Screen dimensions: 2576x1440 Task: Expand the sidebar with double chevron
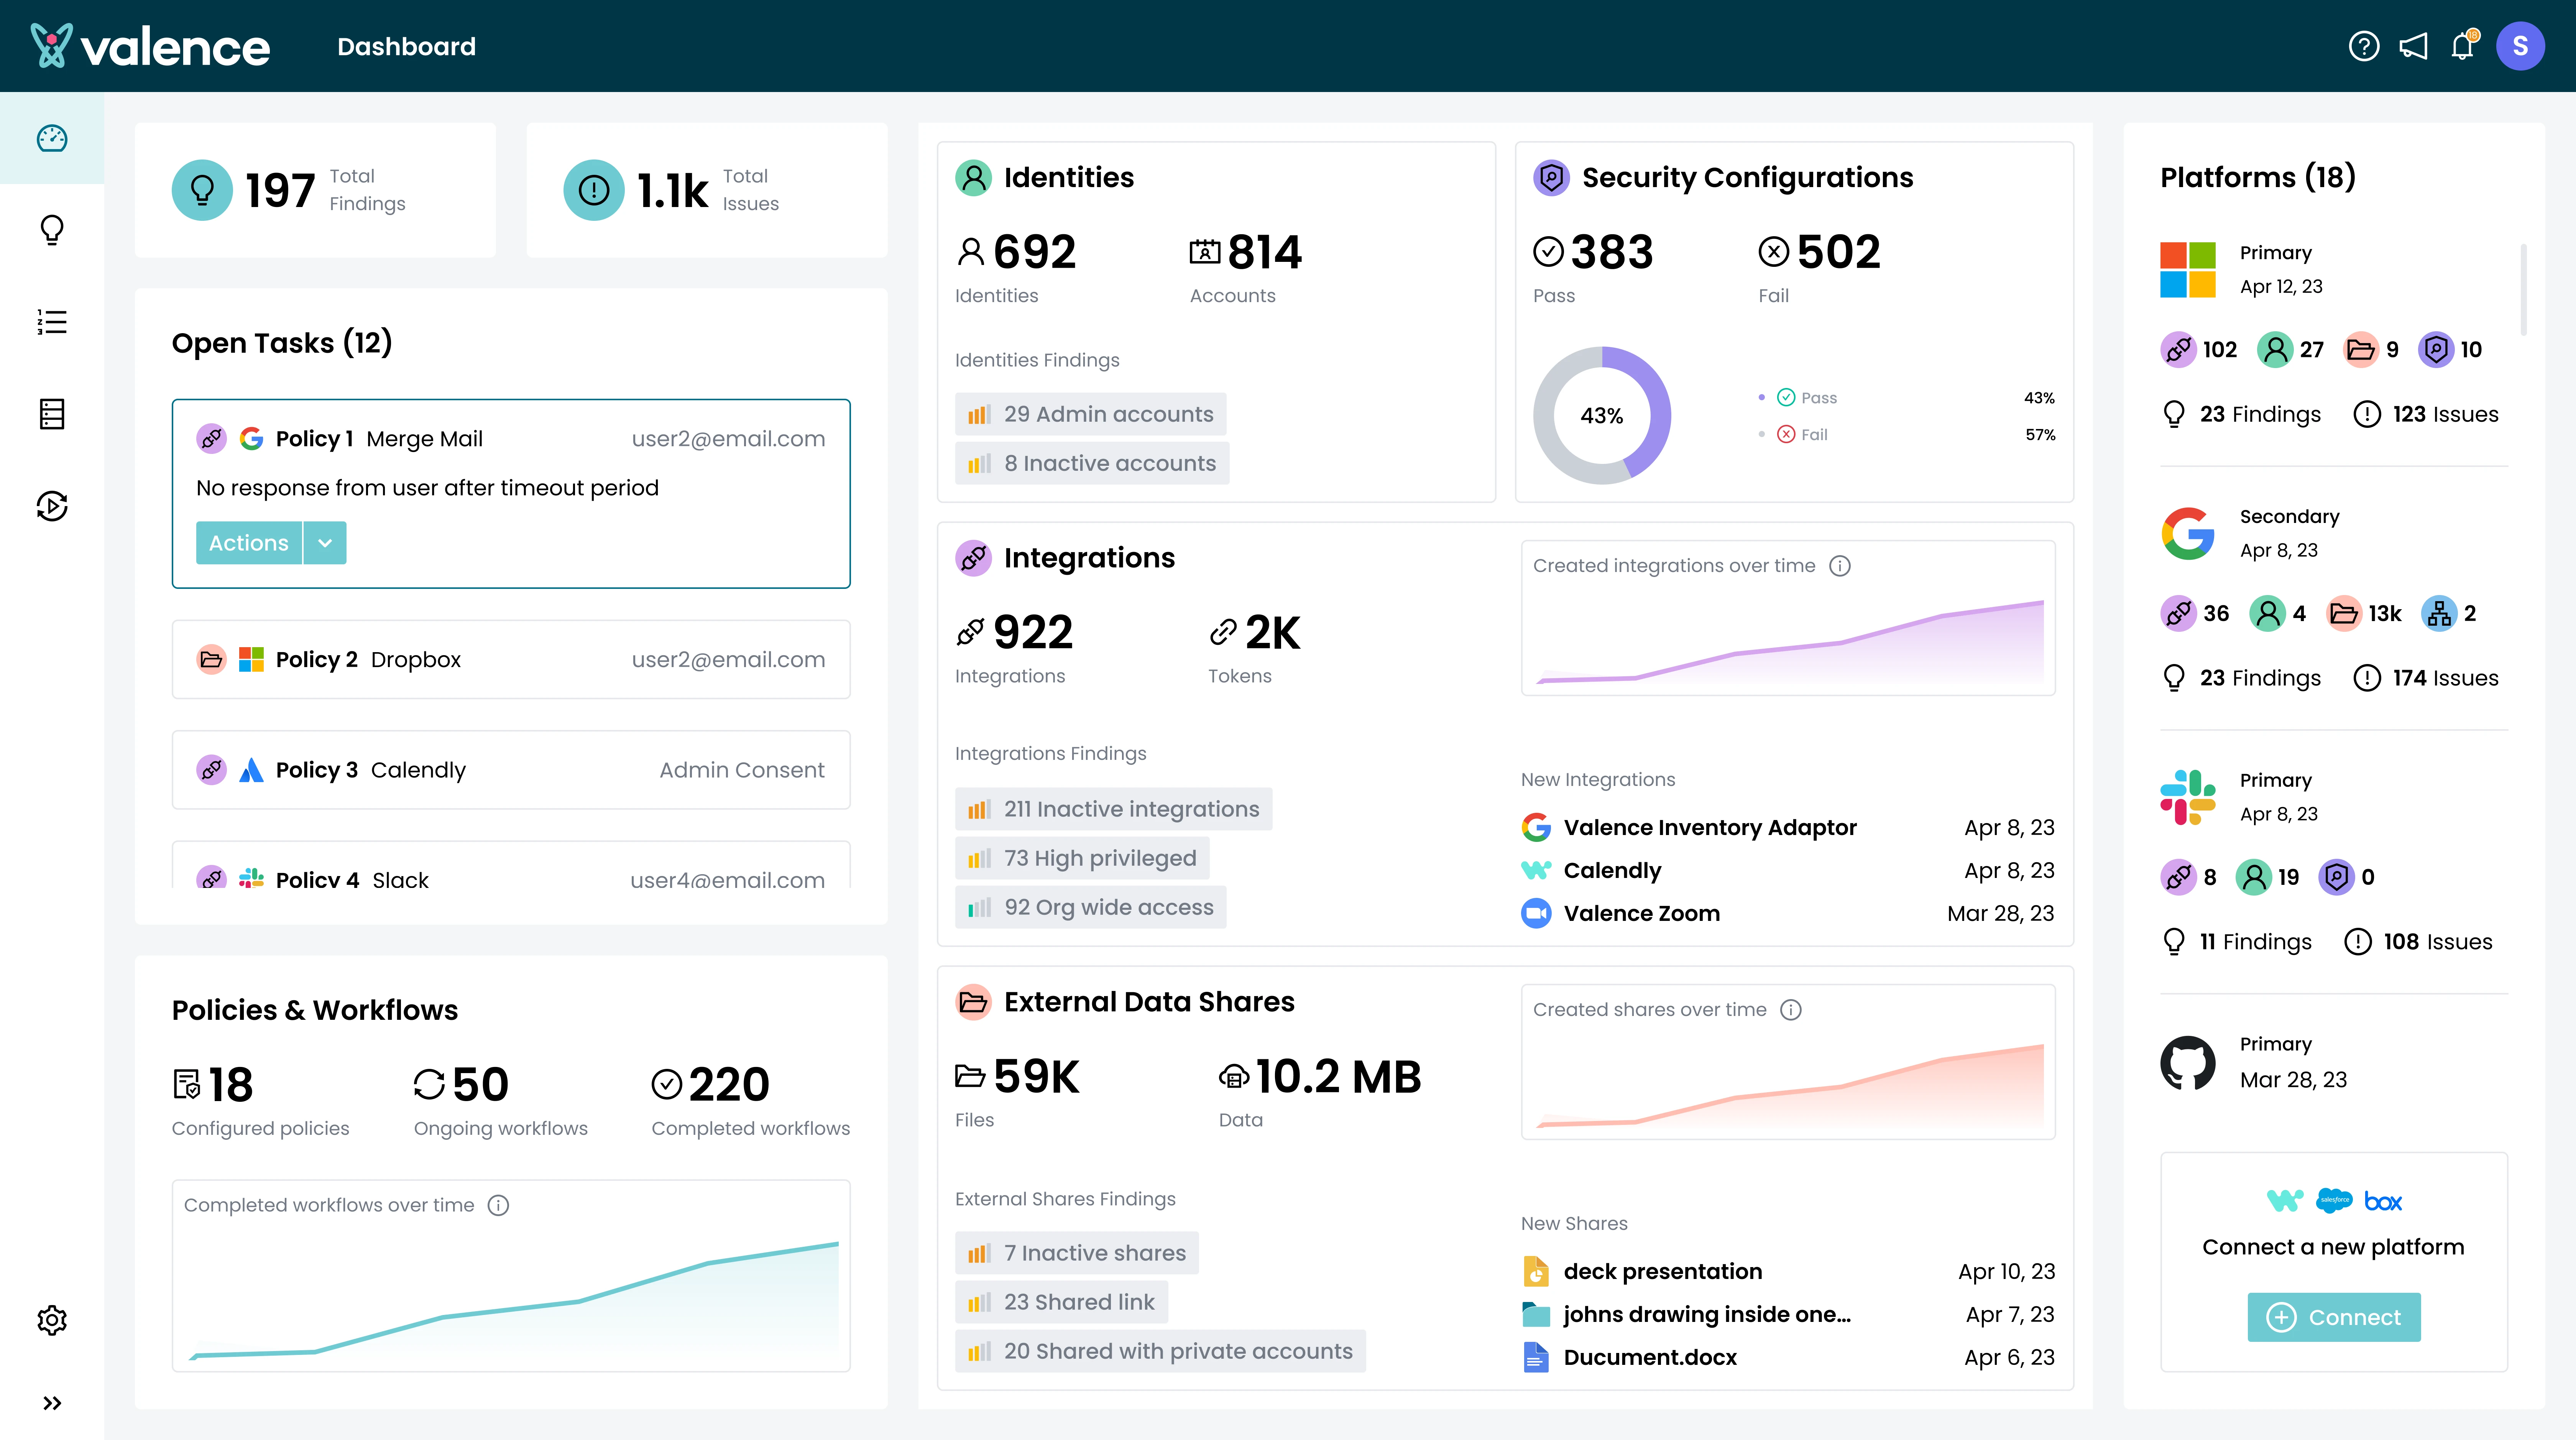tap(52, 1403)
